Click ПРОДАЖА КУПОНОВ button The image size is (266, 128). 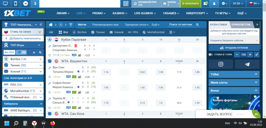[x=234, y=48]
